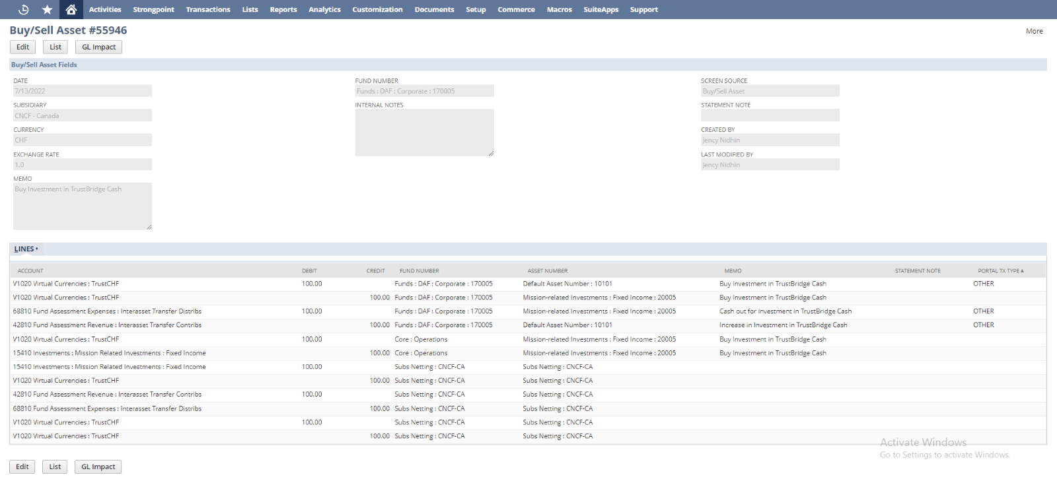Click the Buy/Sell Asset Fields section header
Screen dimensions: 1057x483
(x=44, y=65)
